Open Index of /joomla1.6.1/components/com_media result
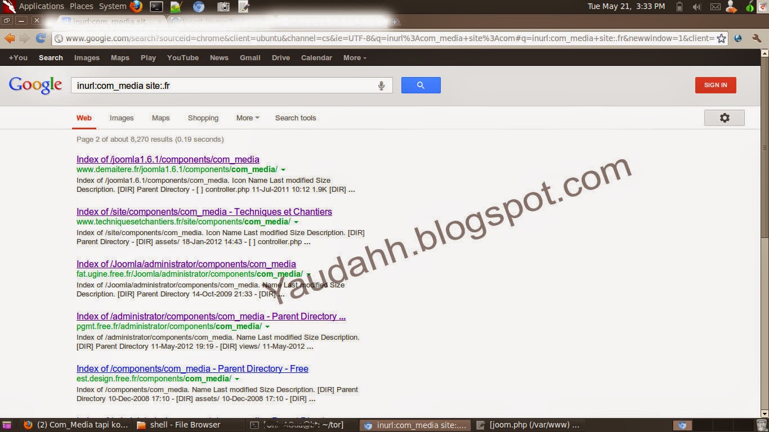Viewport: 769px width, 432px height. pyautogui.click(x=168, y=159)
